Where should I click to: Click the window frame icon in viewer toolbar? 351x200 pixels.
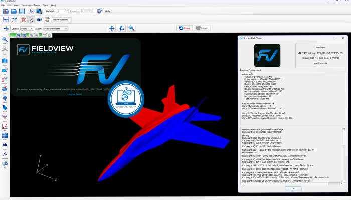click(x=44, y=35)
